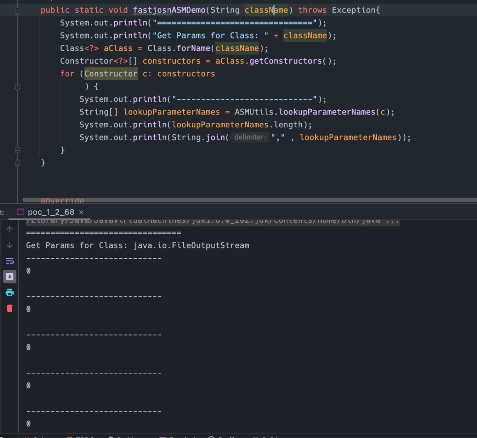Screen dimensions: 477x438
Task: Click the console line of equals signs
Action: pyautogui.click(x=104, y=233)
